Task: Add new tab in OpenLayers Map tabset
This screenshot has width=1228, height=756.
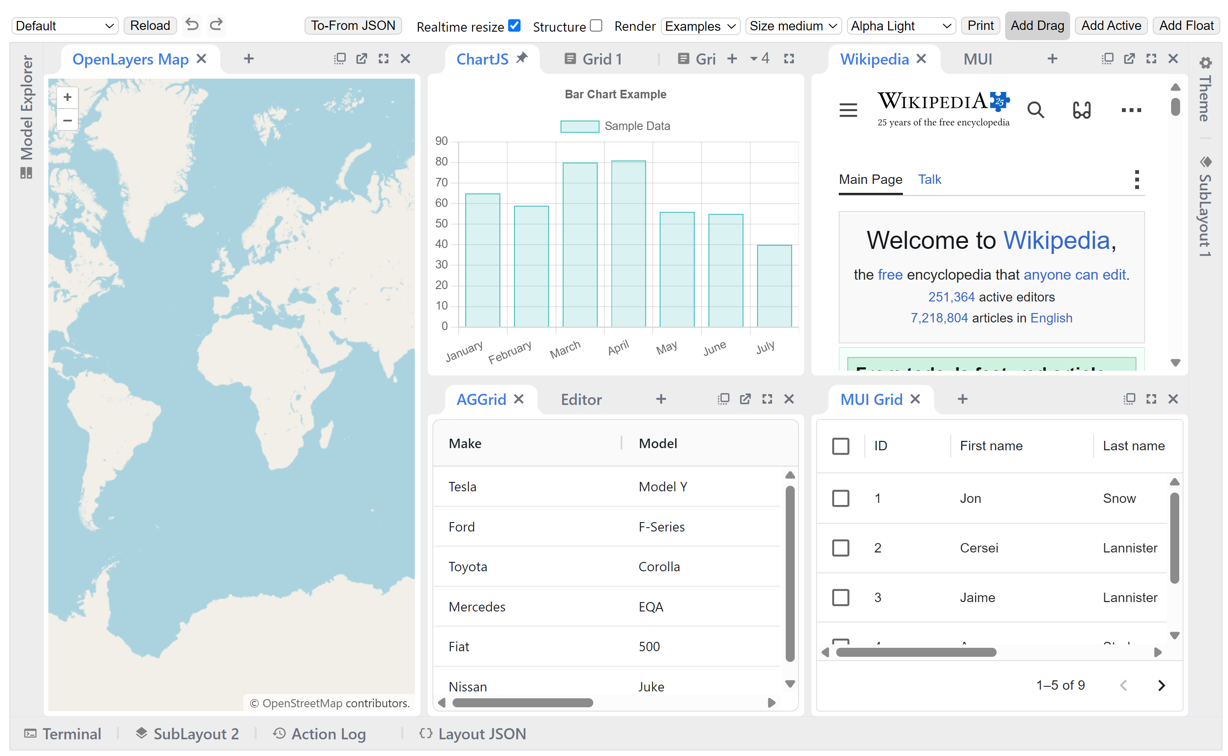Action: [x=249, y=59]
